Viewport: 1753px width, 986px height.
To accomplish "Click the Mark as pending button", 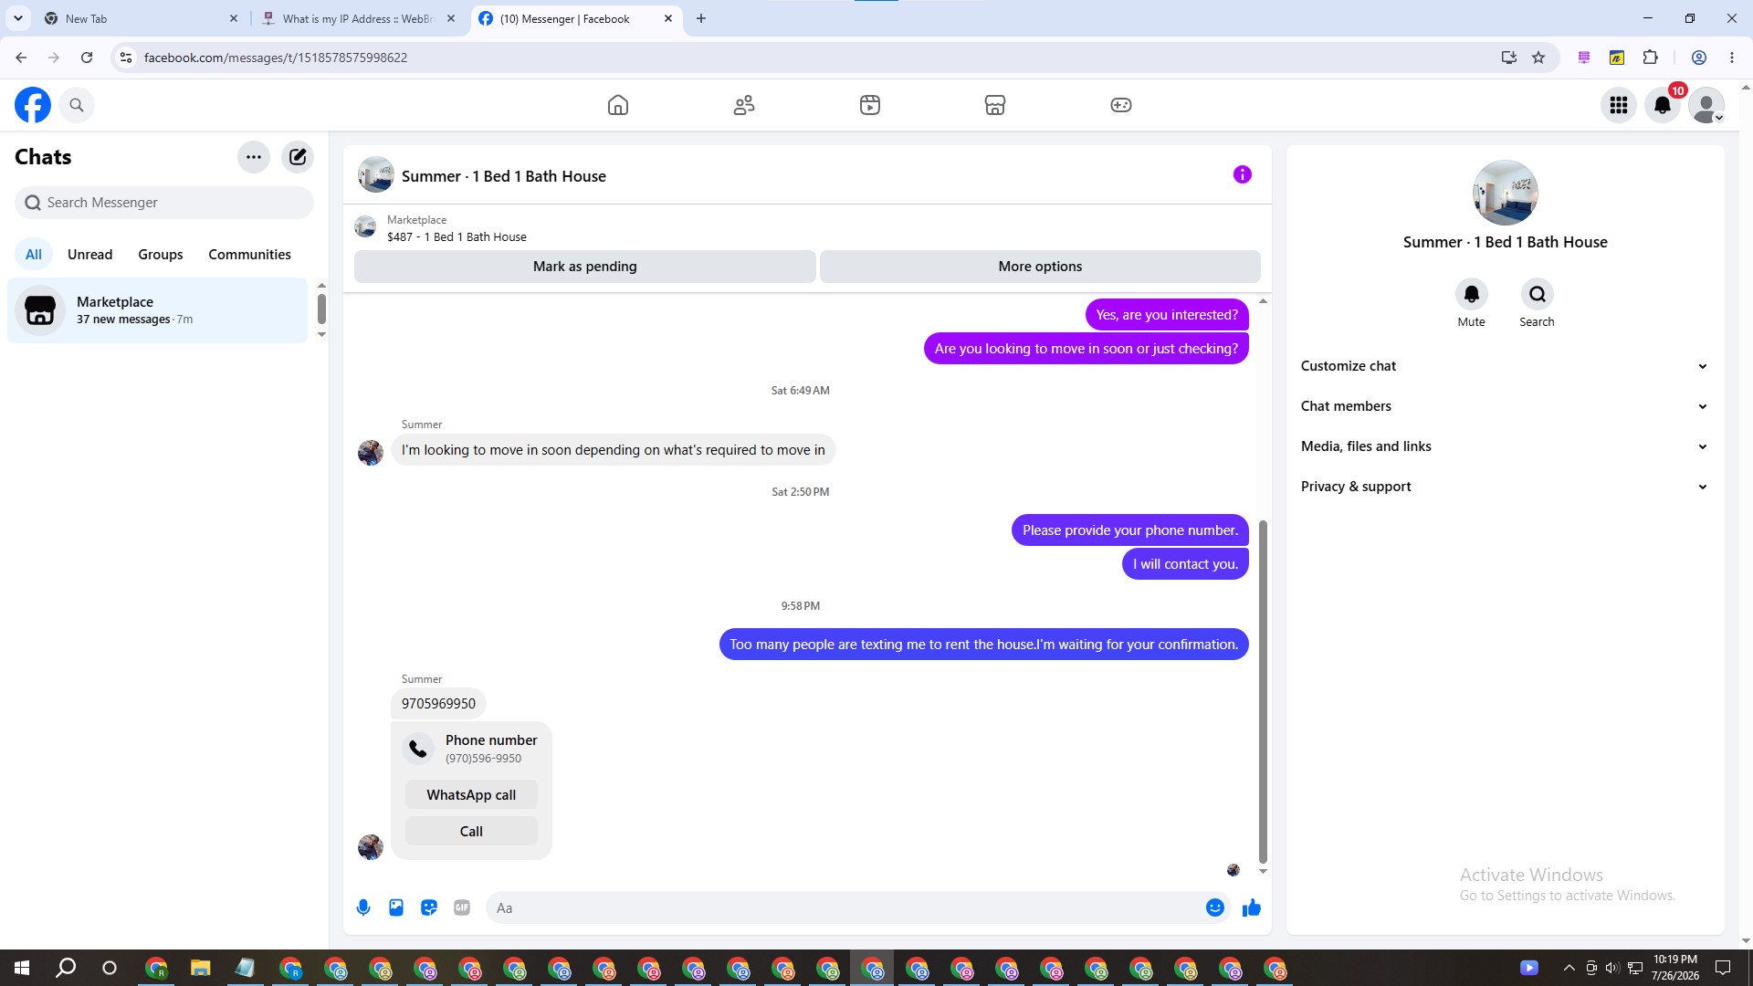I will pyautogui.click(x=585, y=267).
